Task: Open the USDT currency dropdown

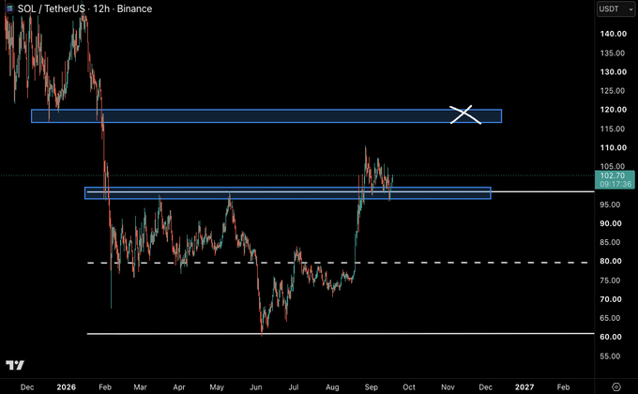Action: click(615, 9)
